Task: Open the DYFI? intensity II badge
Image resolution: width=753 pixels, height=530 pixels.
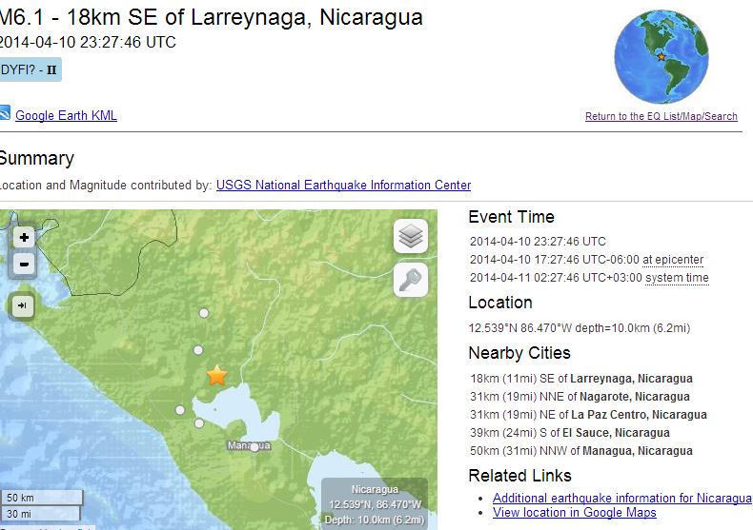Action: tap(31, 69)
